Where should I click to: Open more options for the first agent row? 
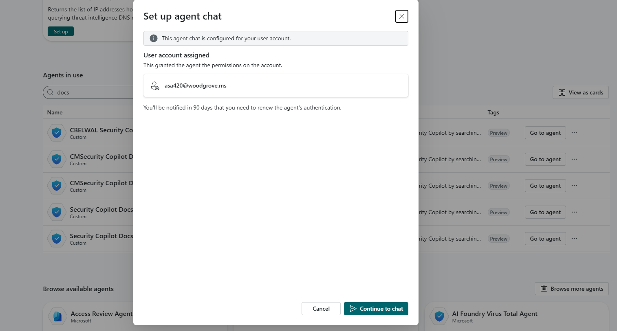pyautogui.click(x=574, y=133)
